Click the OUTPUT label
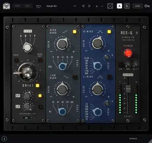This screenshot has width=152, height=143. pos(128,75)
